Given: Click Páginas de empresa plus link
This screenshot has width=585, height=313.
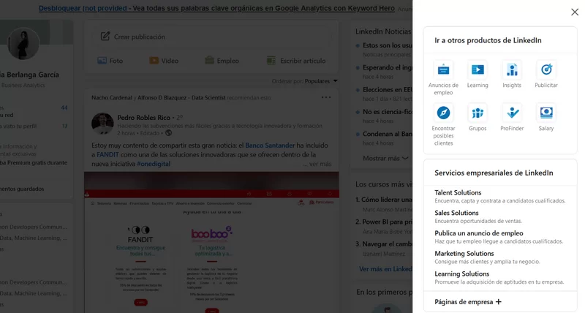Looking at the screenshot, I should tap(468, 302).
